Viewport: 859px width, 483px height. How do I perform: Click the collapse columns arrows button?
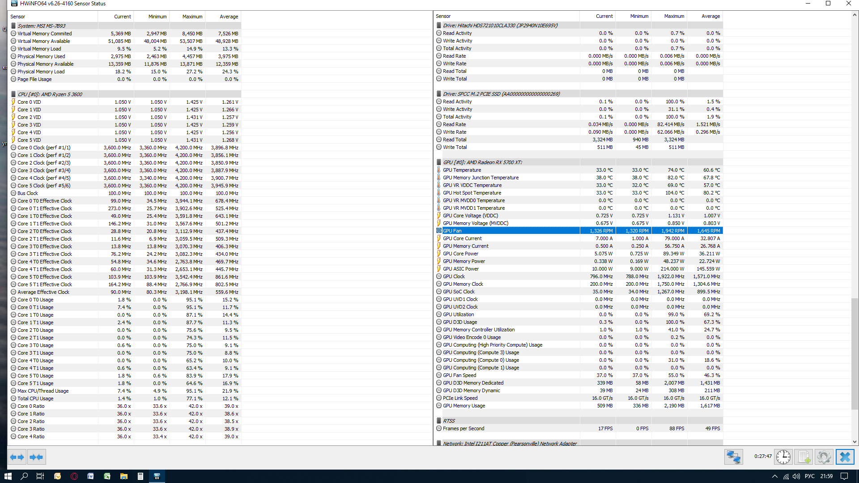click(36, 457)
